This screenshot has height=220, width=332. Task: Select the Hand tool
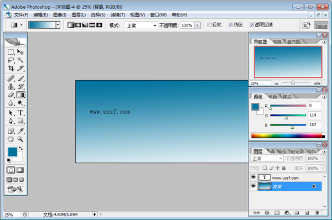(x=11, y=139)
